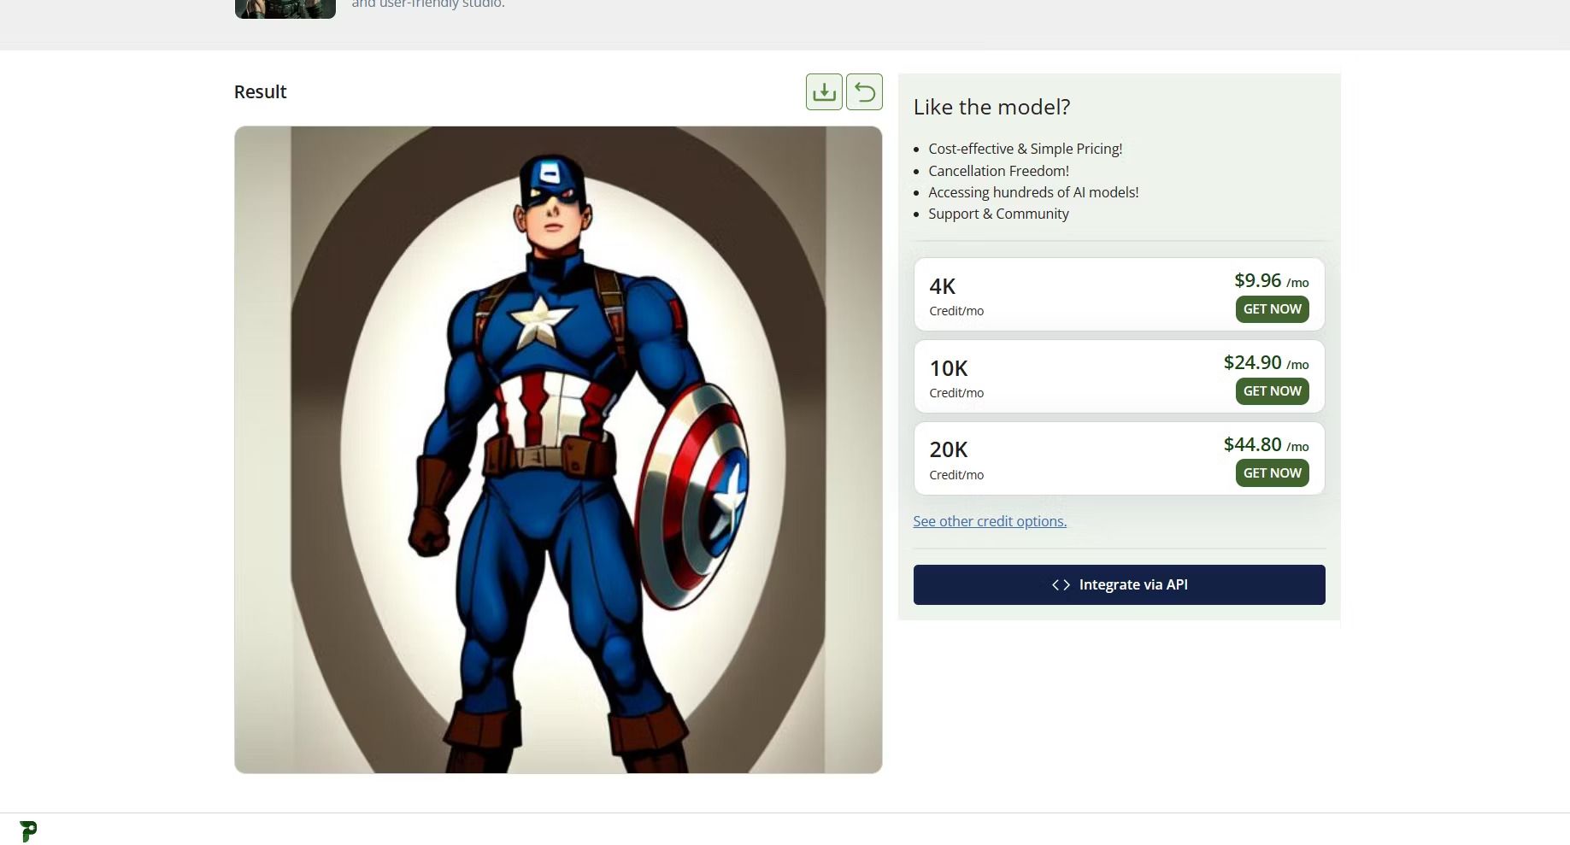Open the green P logo at bottom

pos(28,831)
